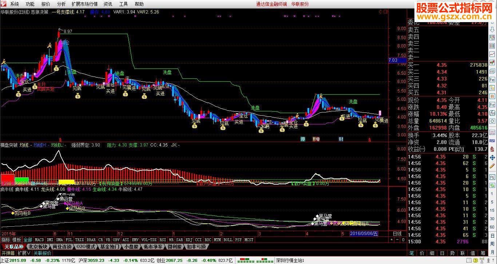Select the 小盘股 tab
This screenshot has height=264, width=497.
(132, 247)
